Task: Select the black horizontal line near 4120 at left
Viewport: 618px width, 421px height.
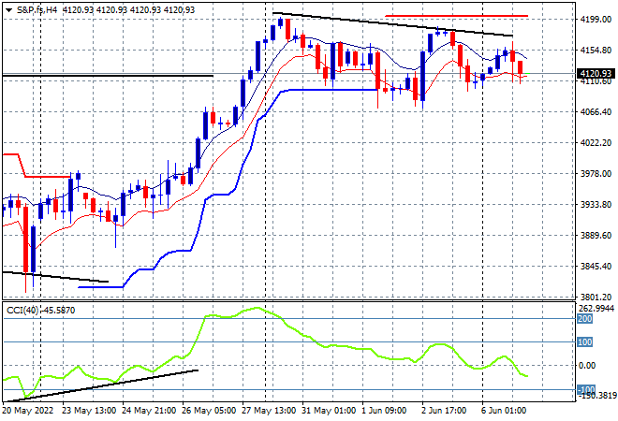Action: (x=108, y=75)
